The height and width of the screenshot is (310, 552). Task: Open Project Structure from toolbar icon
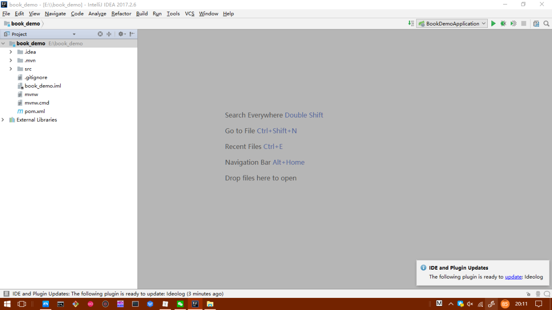(x=536, y=24)
